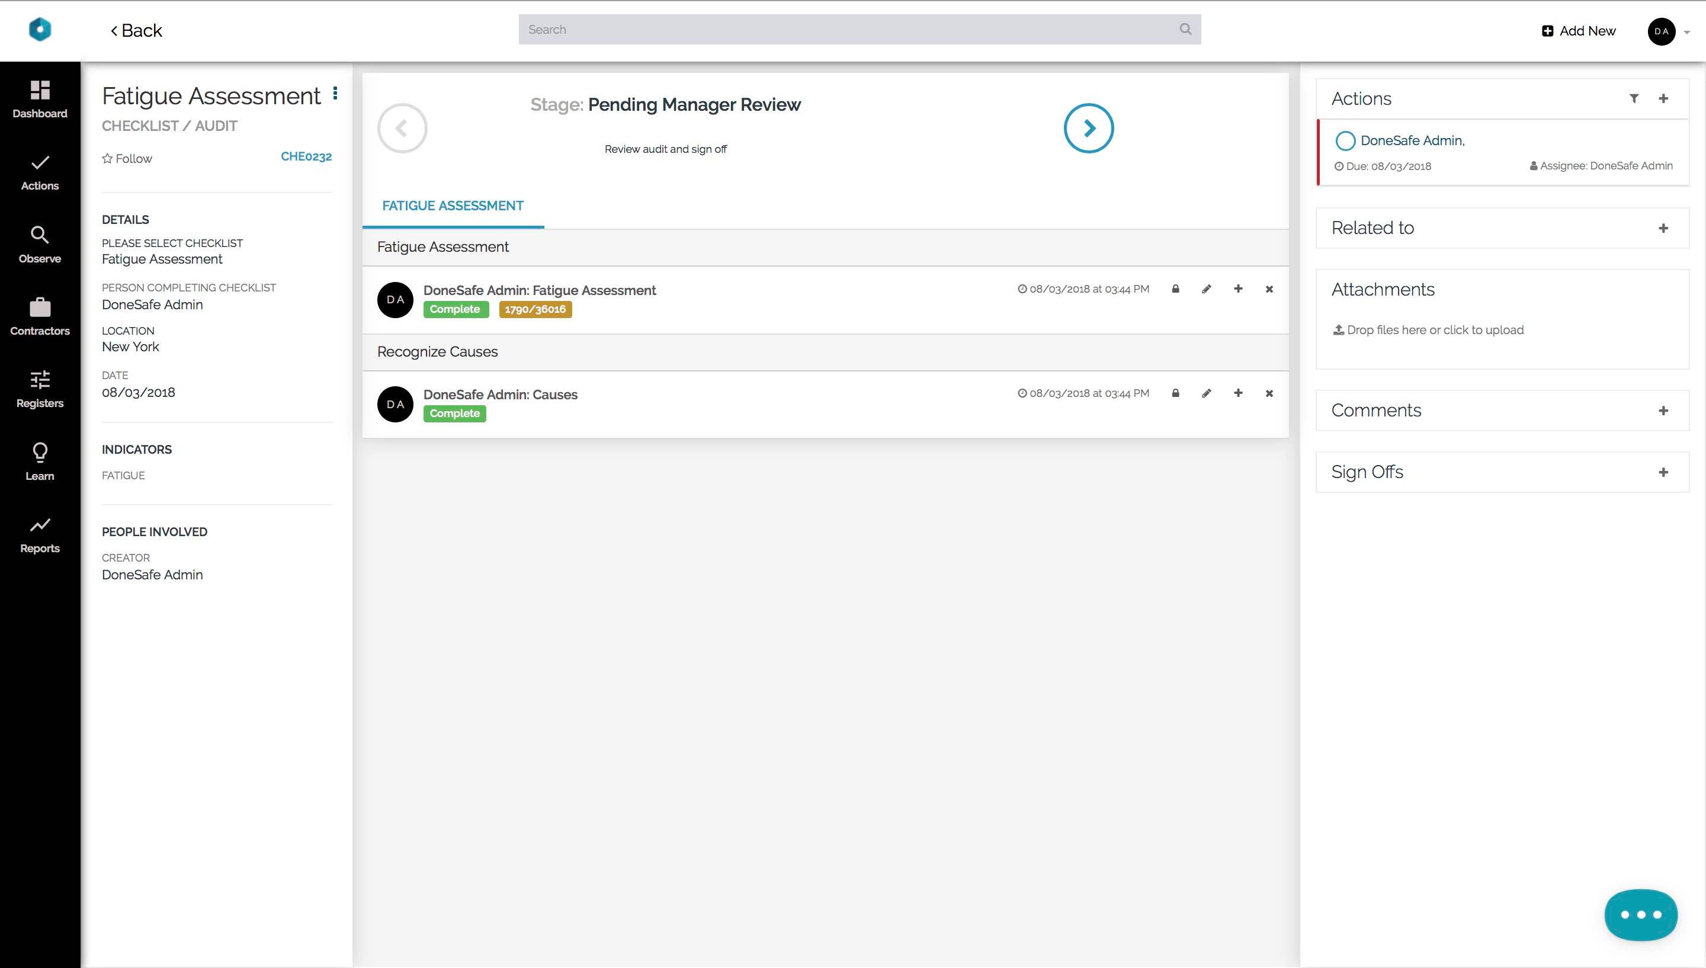
Task: Open the chat bubble widget
Action: [x=1640, y=915]
